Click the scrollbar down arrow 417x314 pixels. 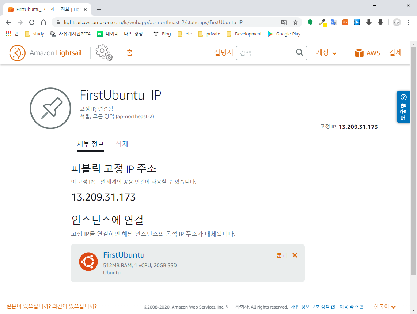pyautogui.click(x=413, y=310)
